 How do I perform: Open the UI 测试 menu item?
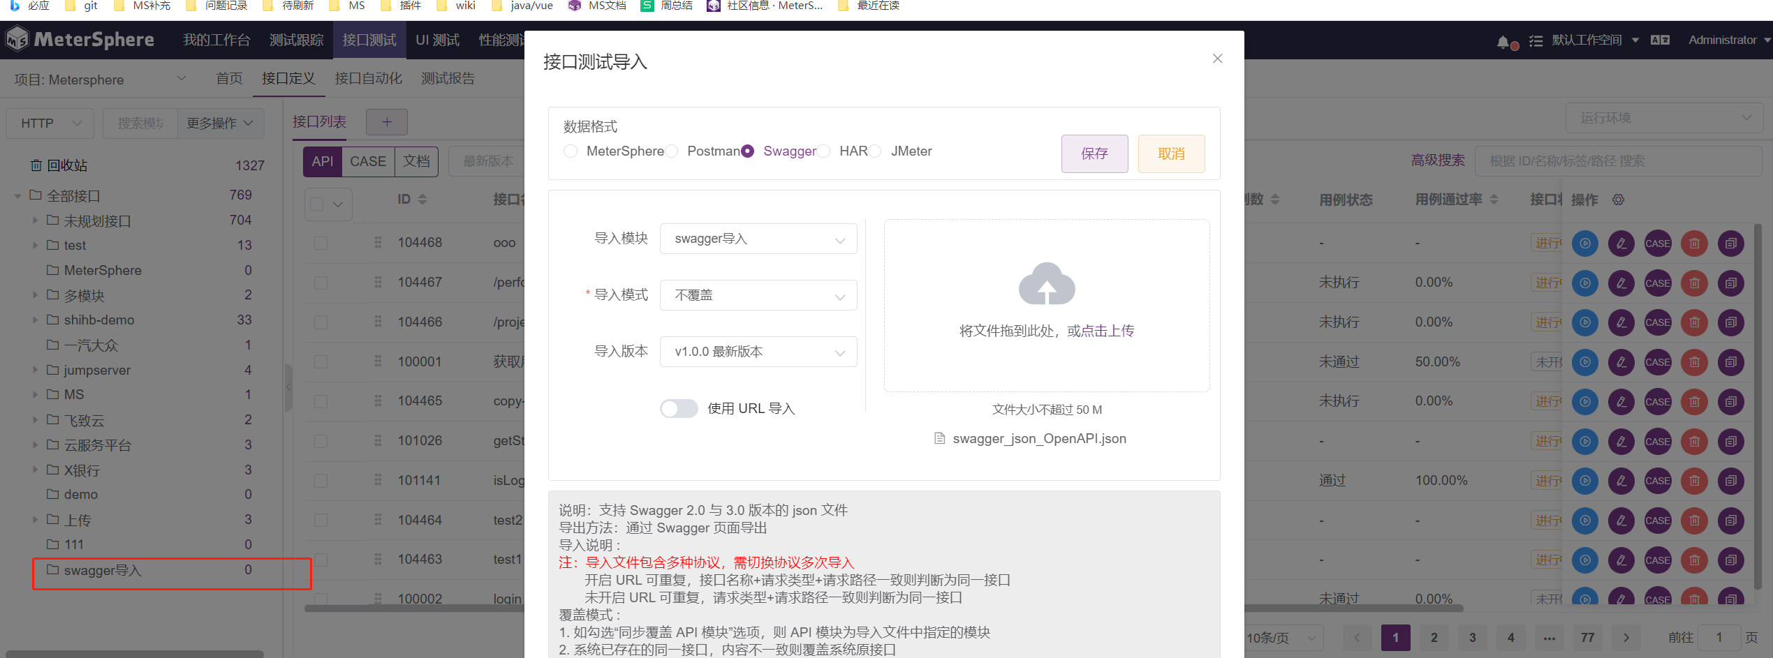coord(436,40)
